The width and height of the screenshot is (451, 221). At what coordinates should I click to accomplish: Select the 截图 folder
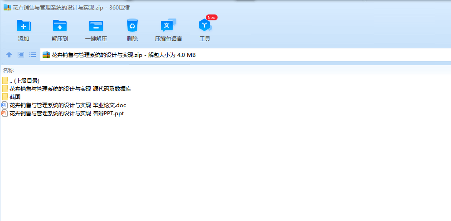click(11, 97)
